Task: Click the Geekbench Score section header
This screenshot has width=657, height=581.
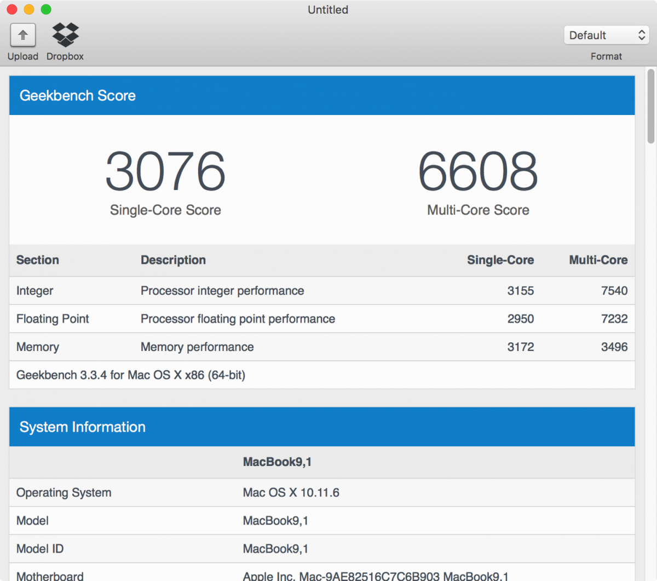Action: [x=77, y=95]
